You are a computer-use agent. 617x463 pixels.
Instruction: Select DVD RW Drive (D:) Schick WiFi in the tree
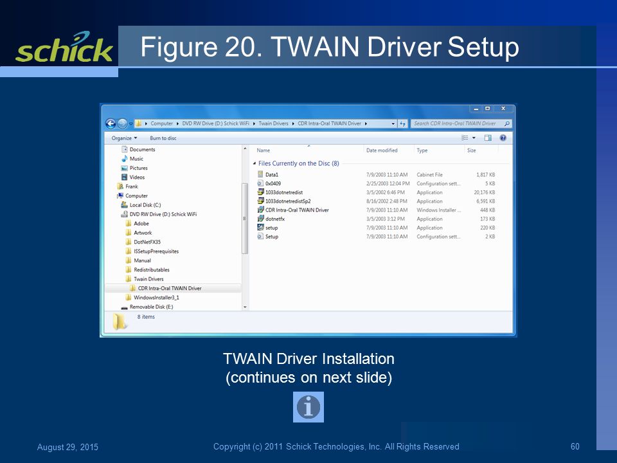163,214
